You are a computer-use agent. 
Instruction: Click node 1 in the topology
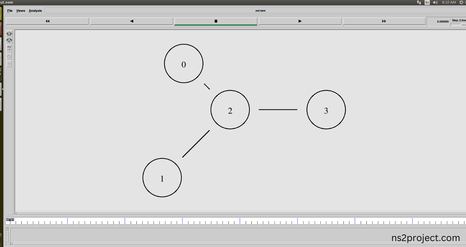pyautogui.click(x=162, y=178)
